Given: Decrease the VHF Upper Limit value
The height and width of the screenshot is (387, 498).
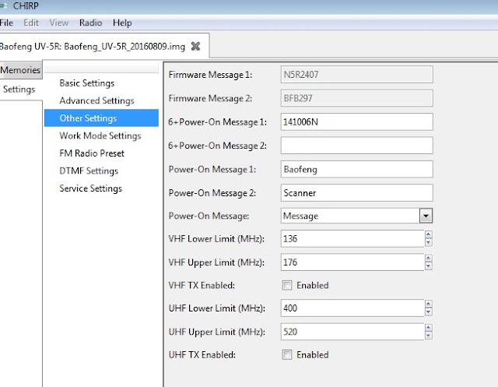Looking at the screenshot, I should coord(429,266).
